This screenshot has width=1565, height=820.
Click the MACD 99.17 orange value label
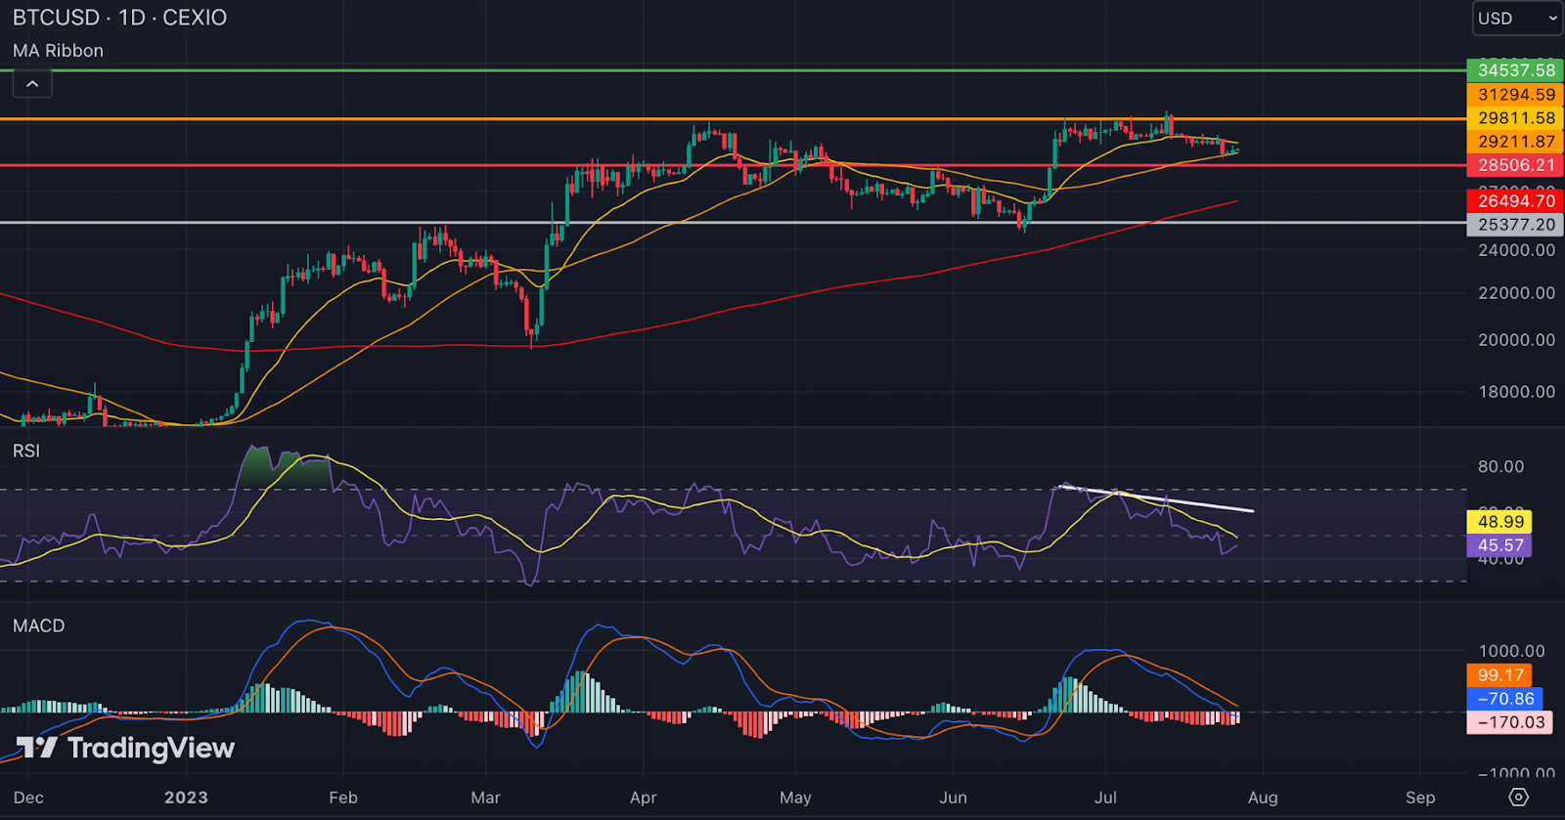tap(1499, 675)
